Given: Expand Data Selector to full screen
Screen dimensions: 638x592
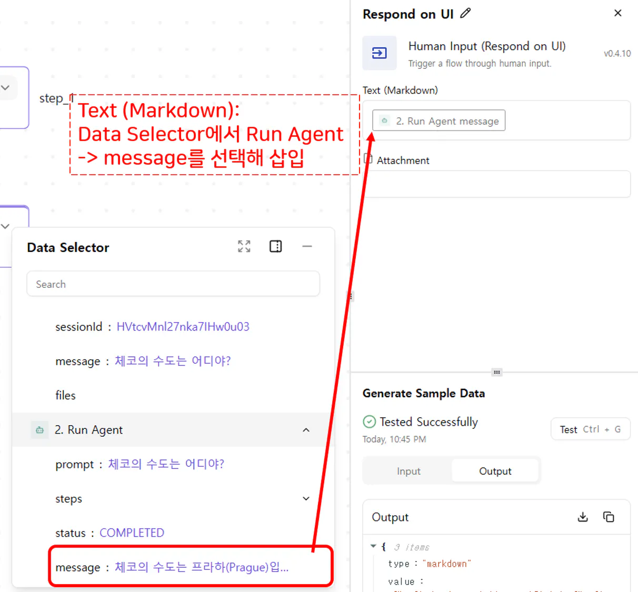Looking at the screenshot, I should click(x=244, y=246).
